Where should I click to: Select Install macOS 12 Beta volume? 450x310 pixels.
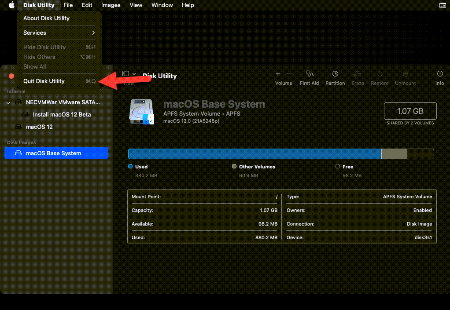pyautogui.click(x=62, y=114)
